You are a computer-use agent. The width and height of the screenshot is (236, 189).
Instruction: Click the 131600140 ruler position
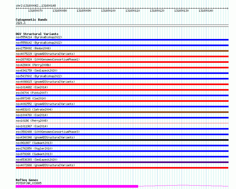pyautogui.click(x=206, y=11)
